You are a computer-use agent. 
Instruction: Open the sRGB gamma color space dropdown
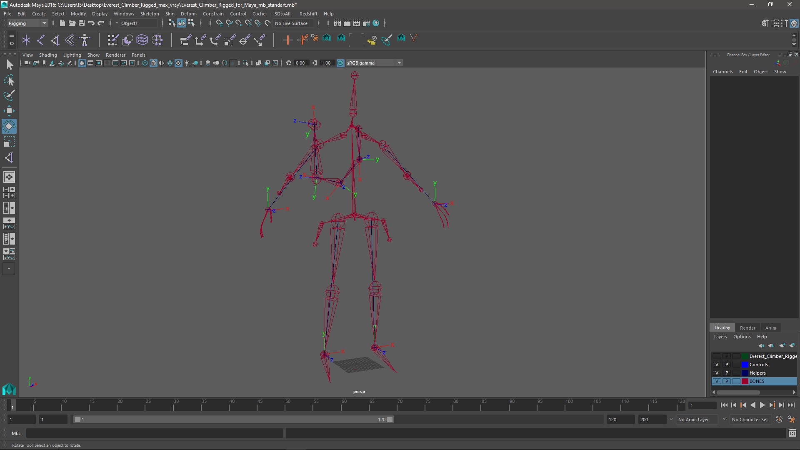374,63
